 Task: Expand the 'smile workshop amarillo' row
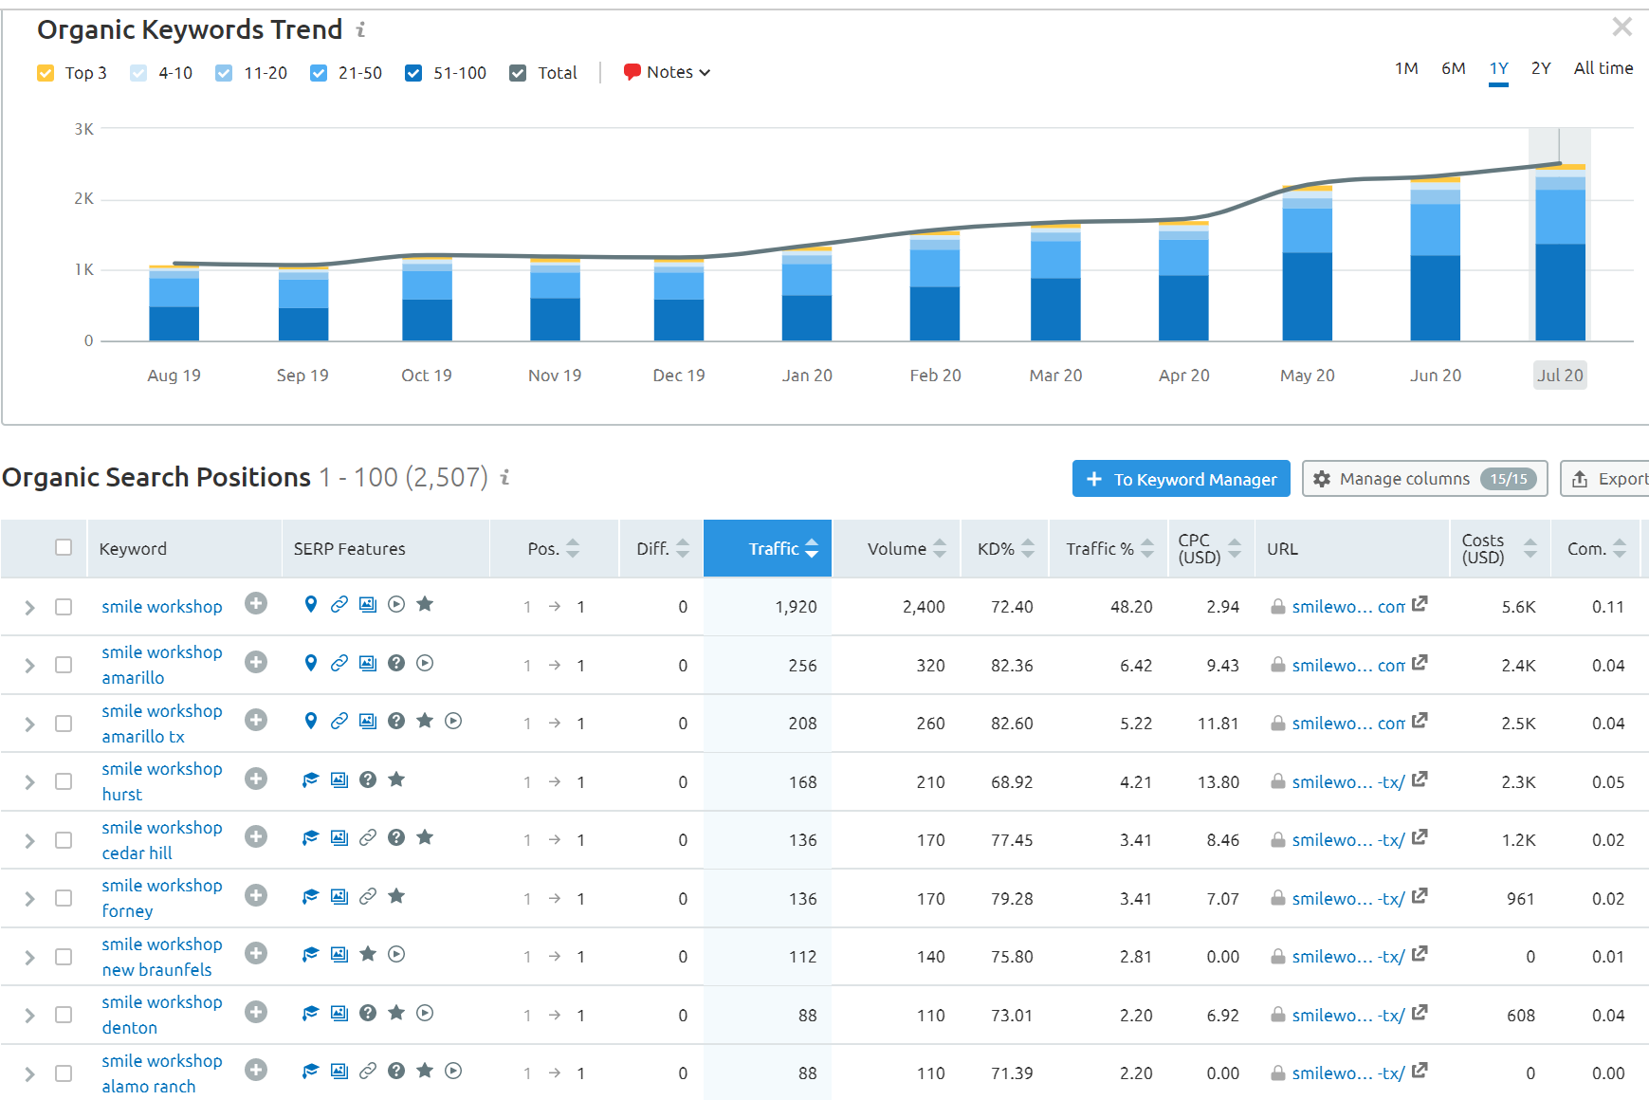click(x=29, y=666)
